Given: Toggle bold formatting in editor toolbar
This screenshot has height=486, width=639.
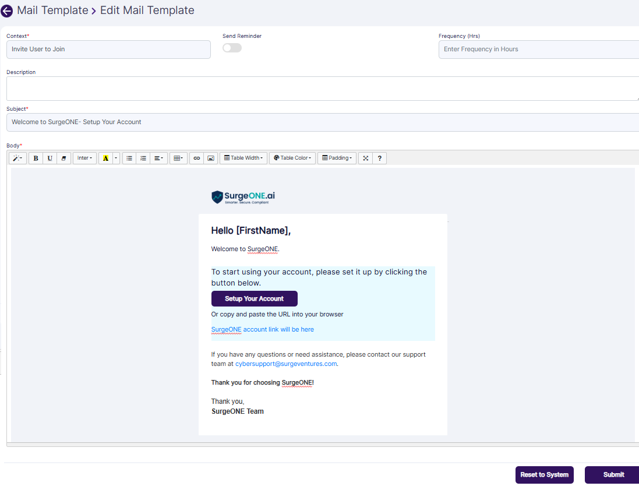Looking at the screenshot, I should (x=36, y=158).
